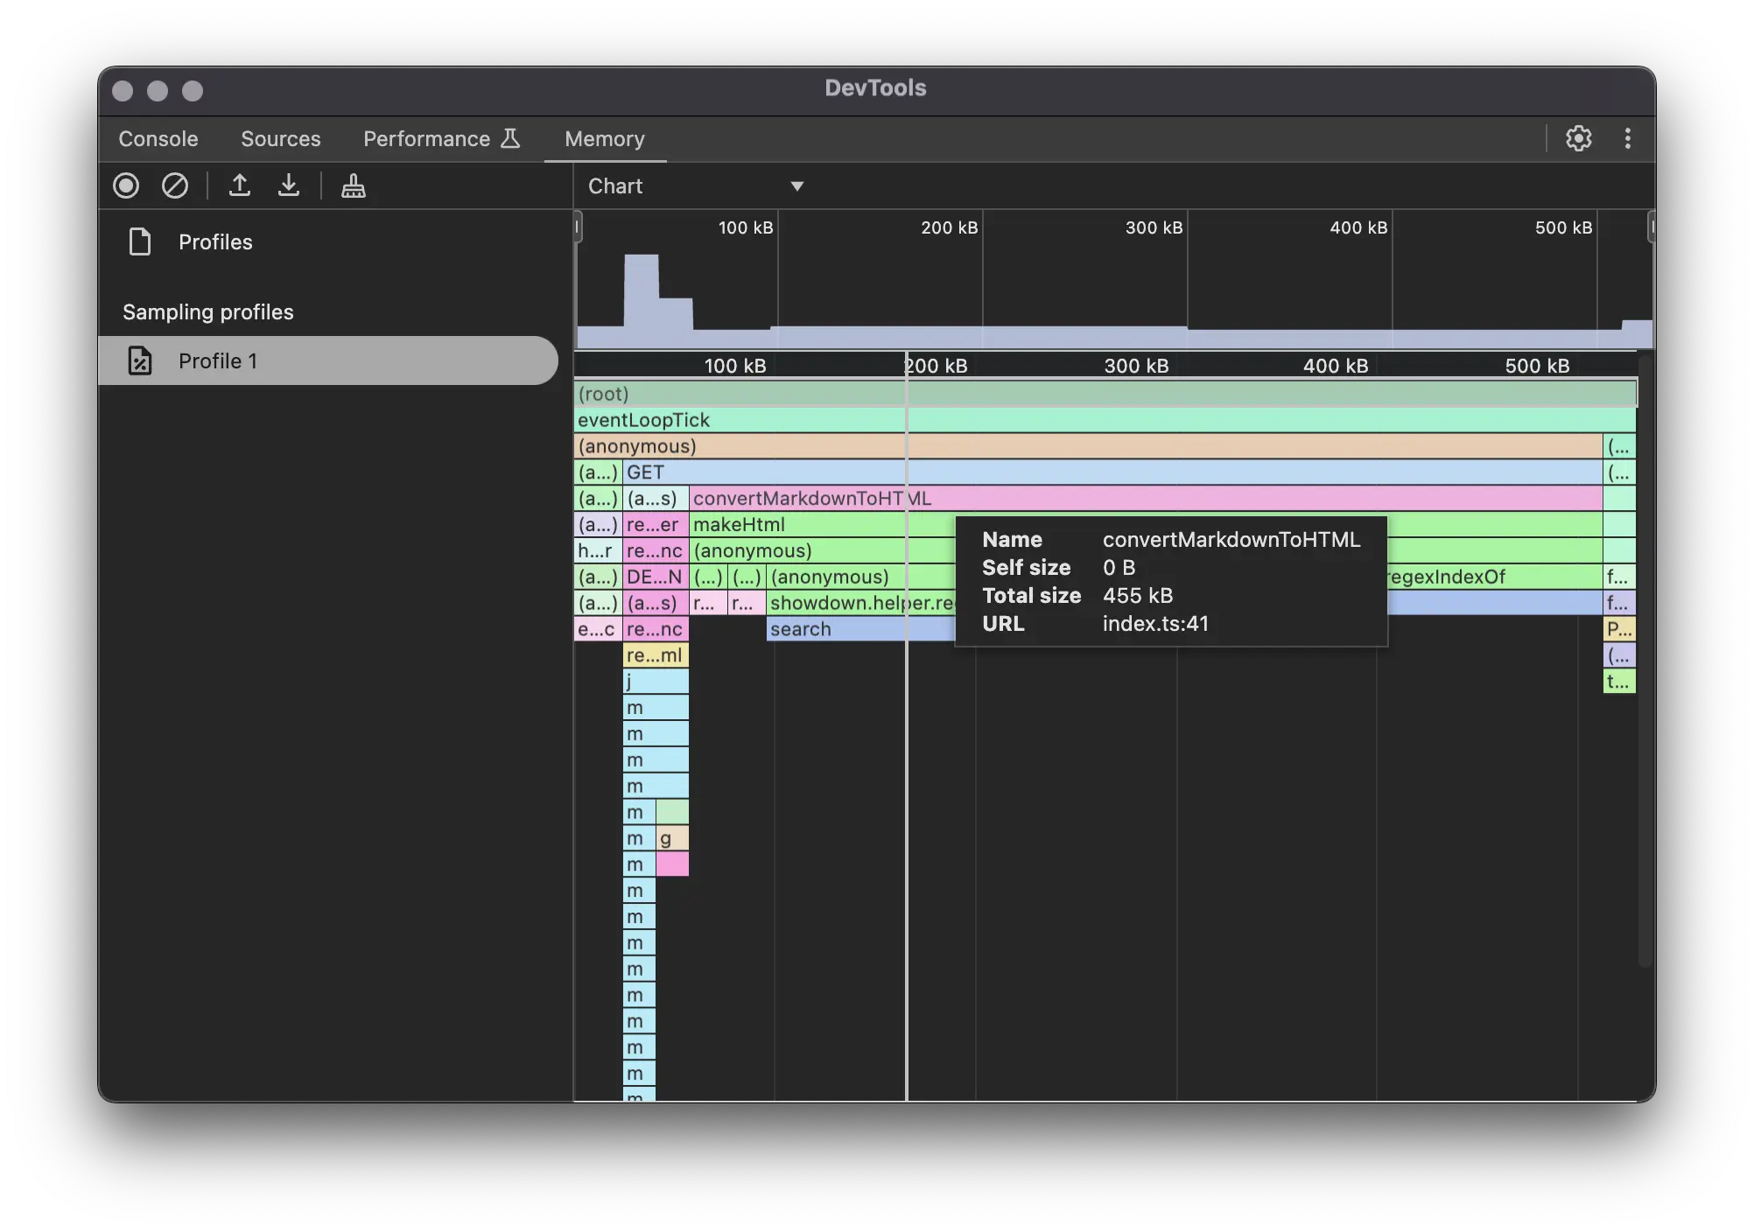
Task: Switch to the Sources tab
Action: (281, 139)
